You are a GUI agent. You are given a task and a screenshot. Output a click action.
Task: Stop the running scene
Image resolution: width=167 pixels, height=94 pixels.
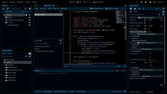click(x=146, y=2)
